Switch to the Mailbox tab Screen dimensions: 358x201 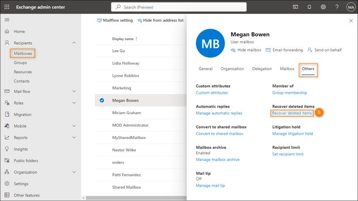(287, 69)
